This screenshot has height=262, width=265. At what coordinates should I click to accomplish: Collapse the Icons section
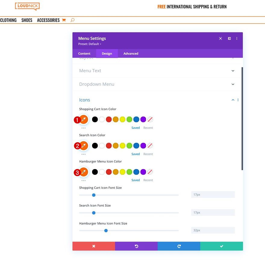click(x=232, y=100)
